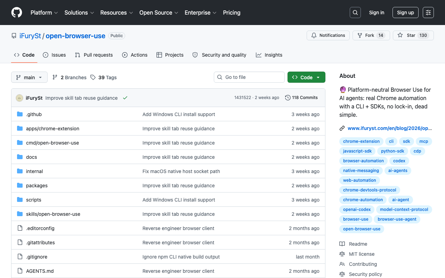Click the green commit status checkmark
This screenshot has width=445, height=278.
coord(125,98)
